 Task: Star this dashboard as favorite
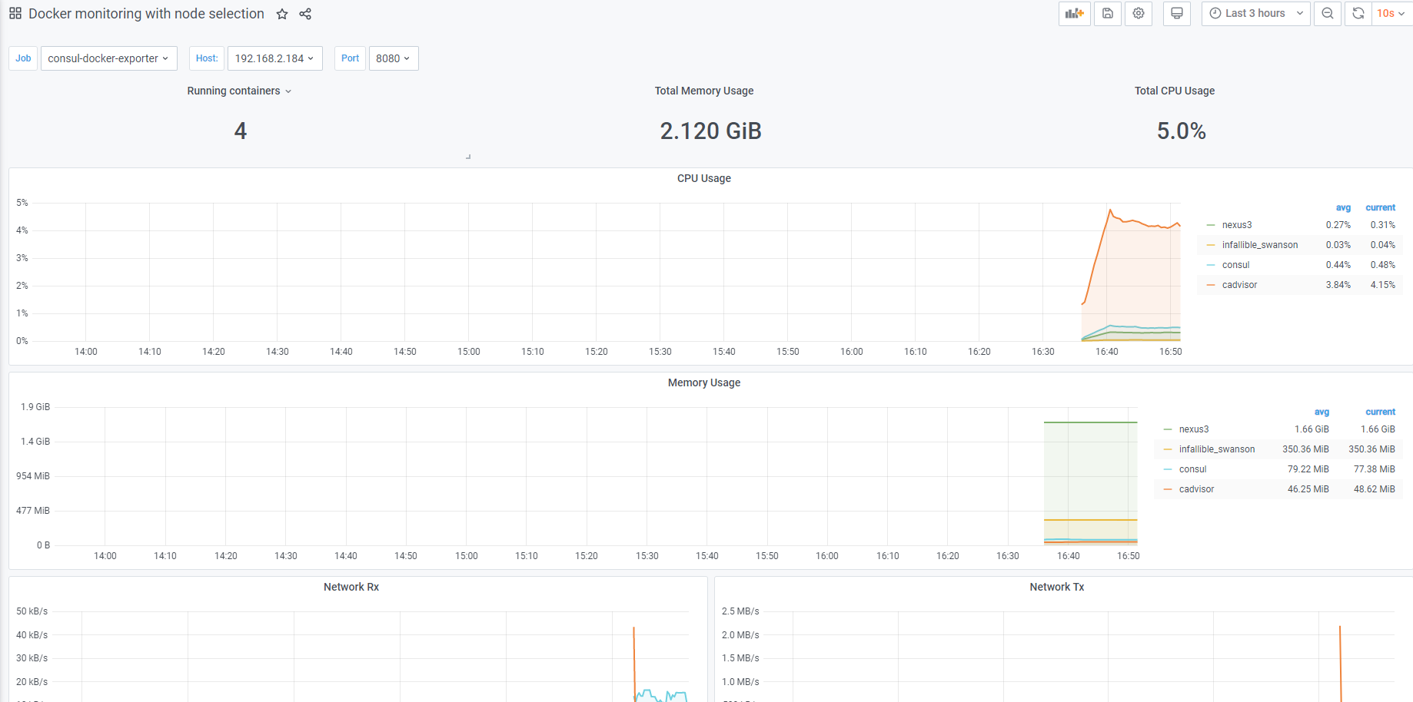coord(282,14)
